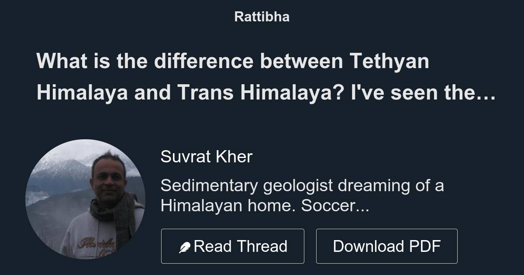This screenshot has height=275, width=524.
Task: Click the Rattibha wordmark at the top
Action: [262, 17]
